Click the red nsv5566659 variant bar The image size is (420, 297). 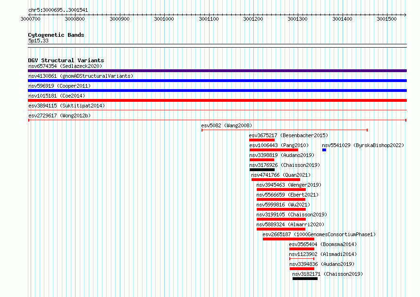pyautogui.click(x=281, y=199)
